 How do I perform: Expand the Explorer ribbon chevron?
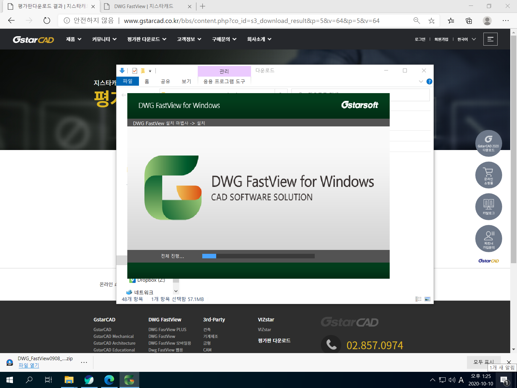tap(421, 81)
